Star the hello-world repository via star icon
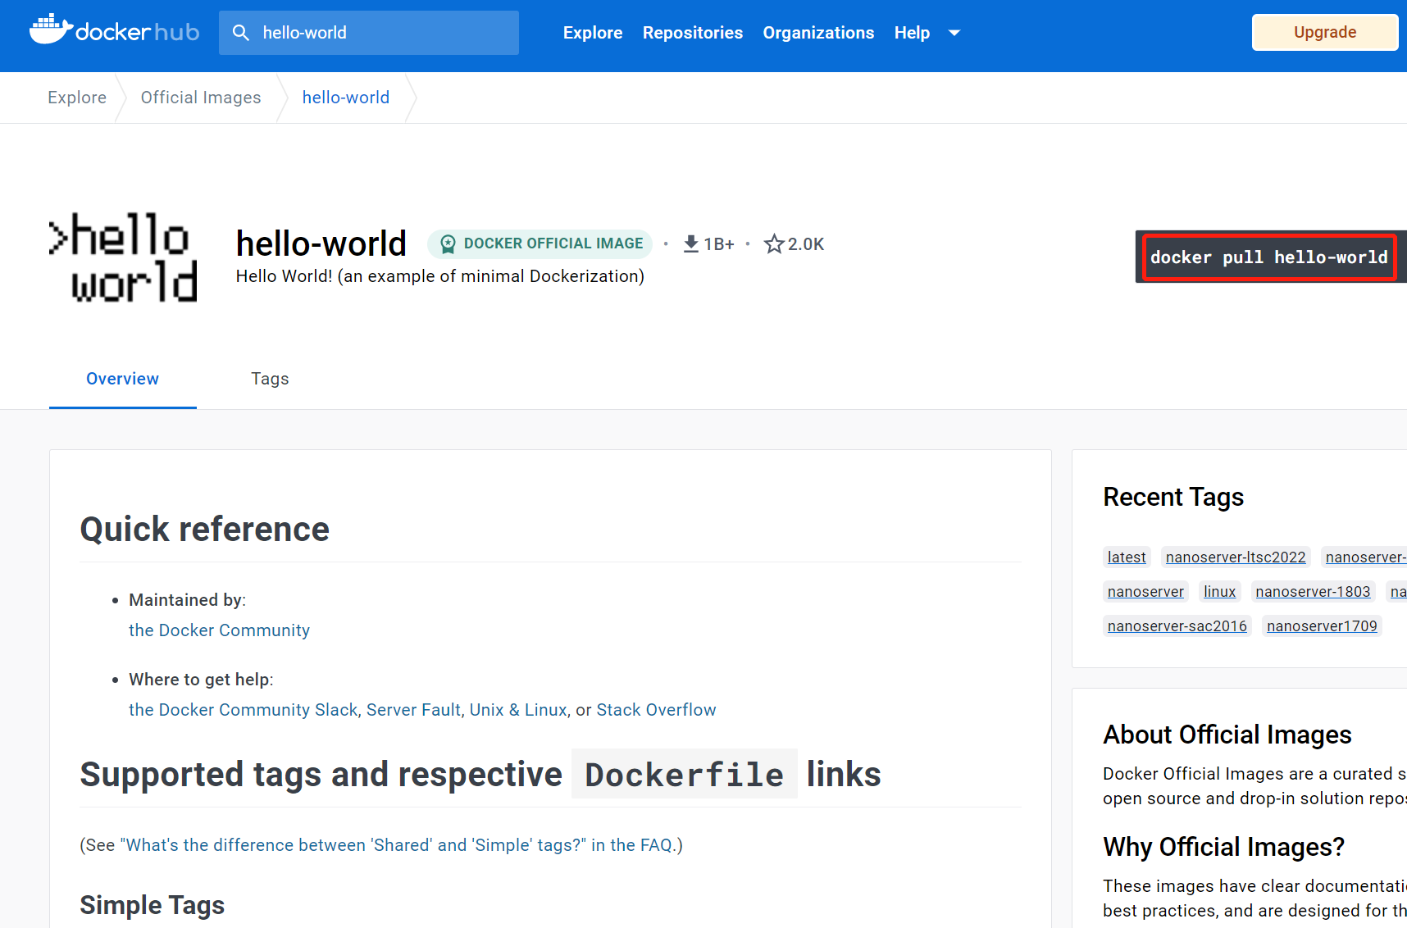This screenshot has width=1407, height=928. coord(773,243)
